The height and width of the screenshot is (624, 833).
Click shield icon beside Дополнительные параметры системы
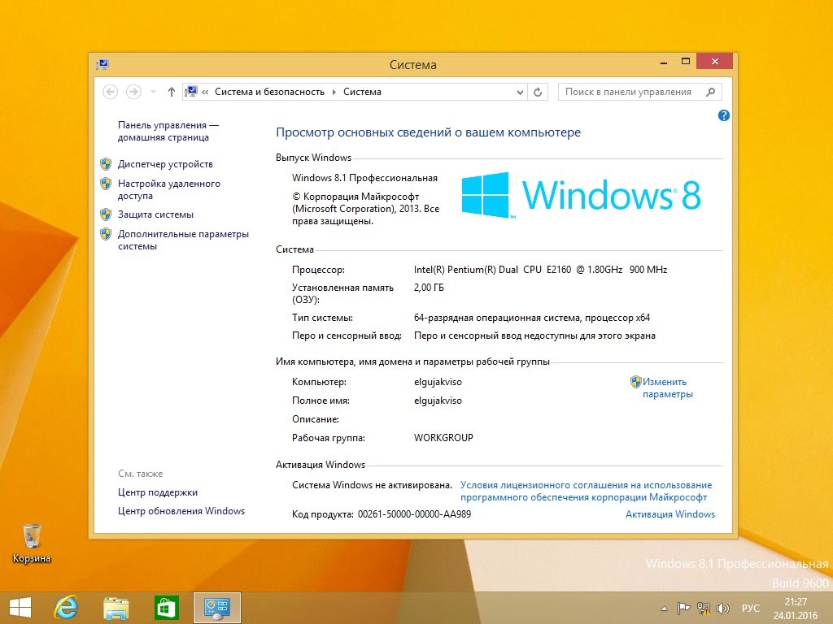[106, 234]
